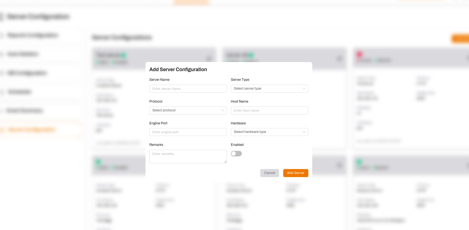Click the Protocol field chevron arrow
The height and width of the screenshot is (230, 469).
pyautogui.click(x=222, y=111)
